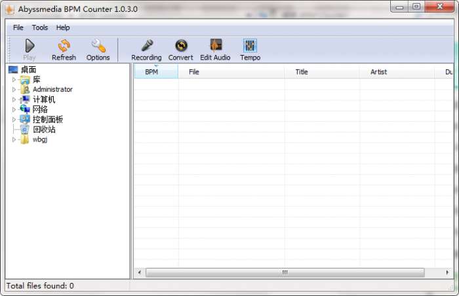Click the right arrow of horizontal scrollbar
Screen dimensions: 459x296
[447, 272]
